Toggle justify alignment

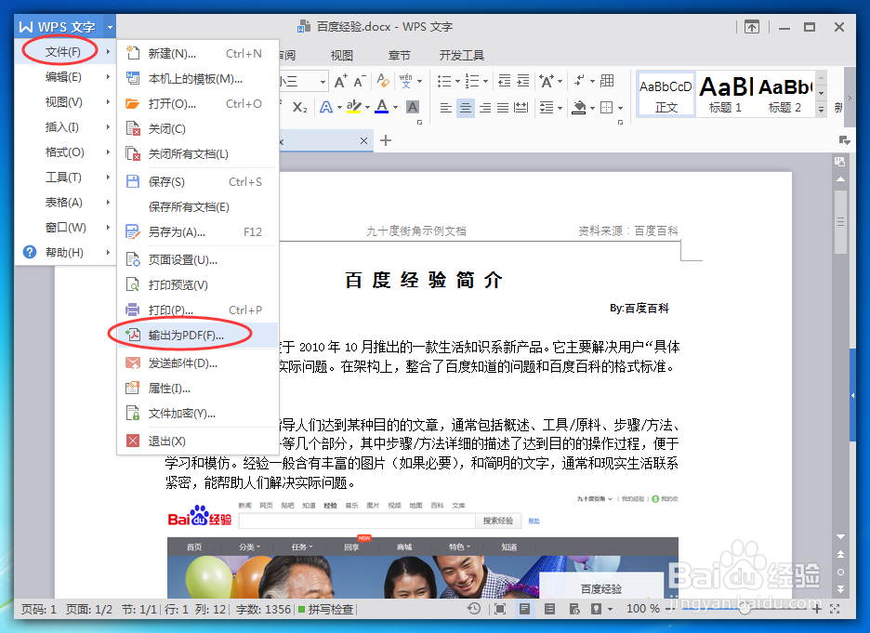pos(503,107)
